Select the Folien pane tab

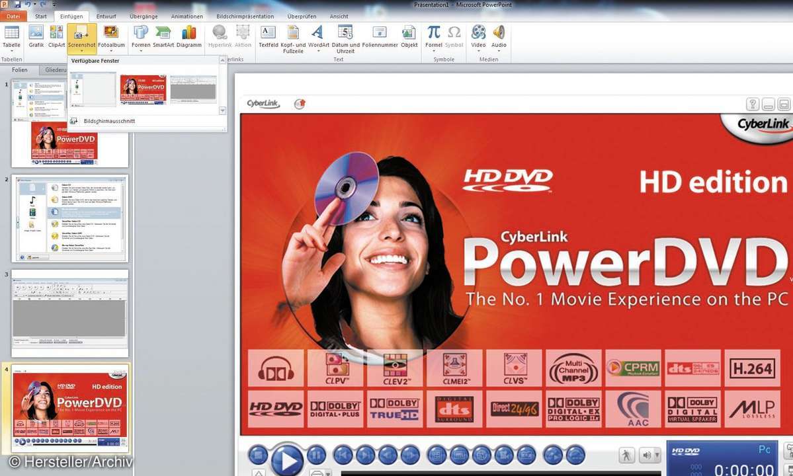[20, 69]
